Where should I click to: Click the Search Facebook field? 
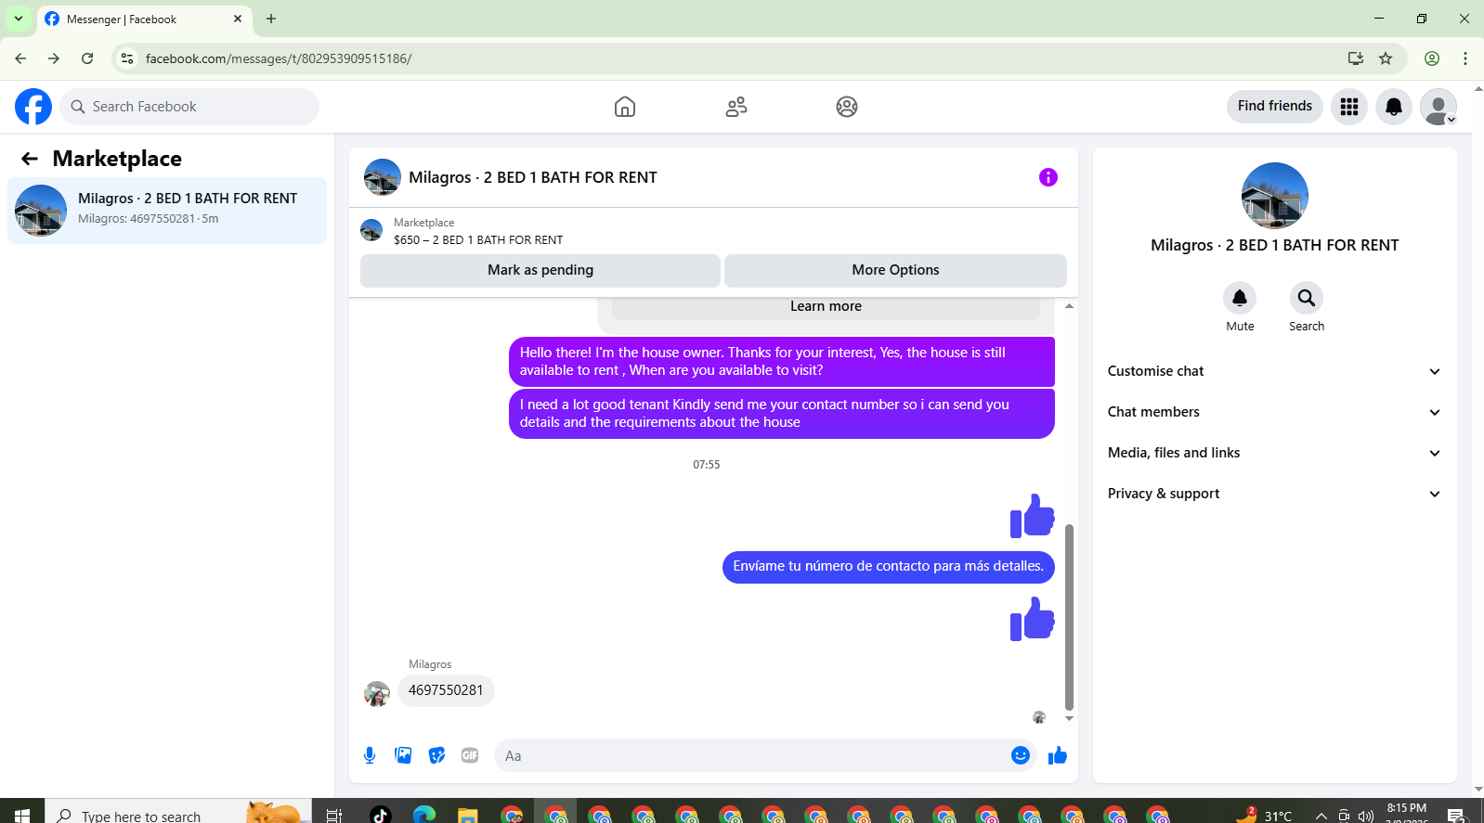pos(189,107)
